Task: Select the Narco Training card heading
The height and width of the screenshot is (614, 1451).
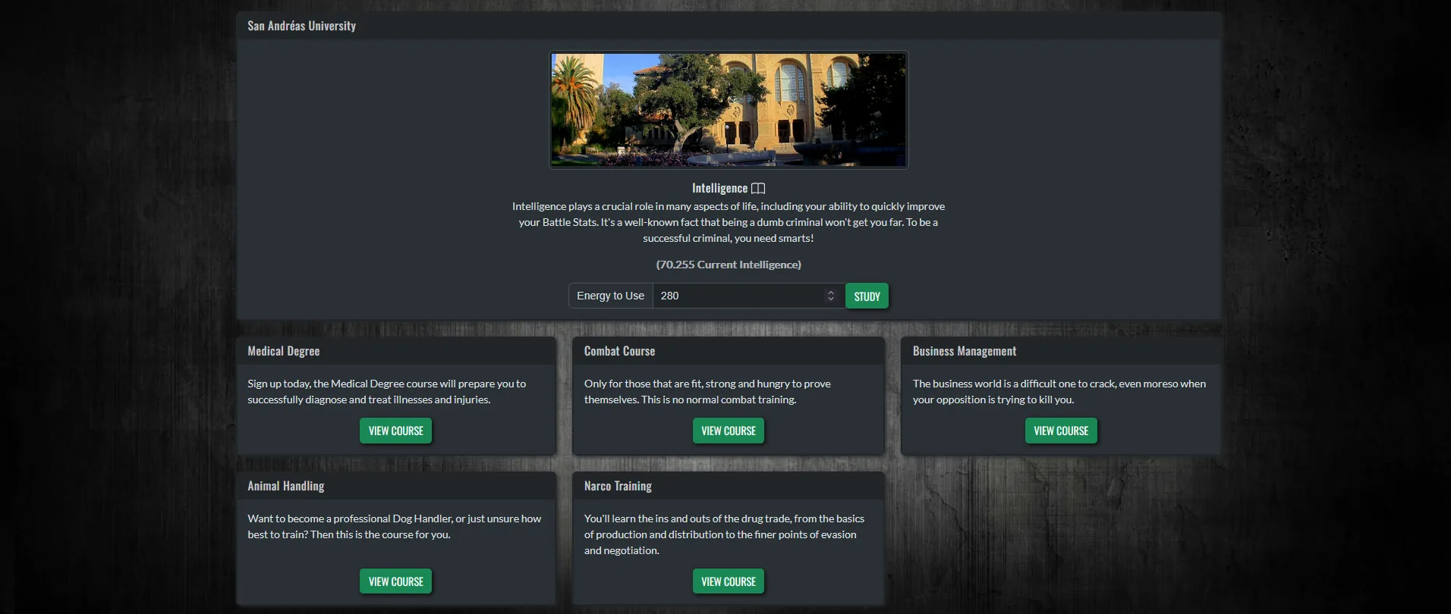Action: [618, 486]
